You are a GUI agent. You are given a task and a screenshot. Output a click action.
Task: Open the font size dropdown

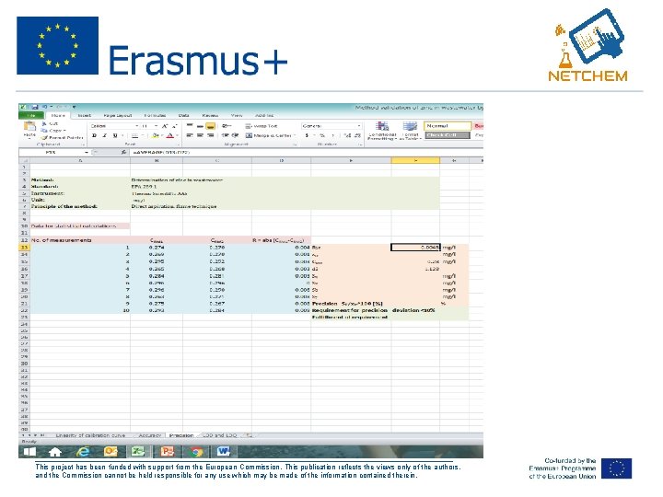[156, 126]
